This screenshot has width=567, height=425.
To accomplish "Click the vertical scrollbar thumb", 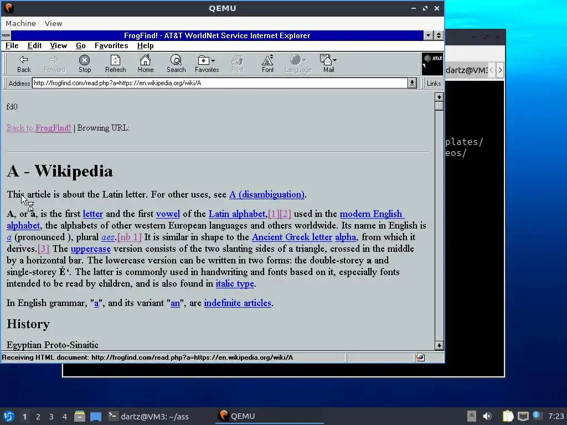I will [x=439, y=106].
